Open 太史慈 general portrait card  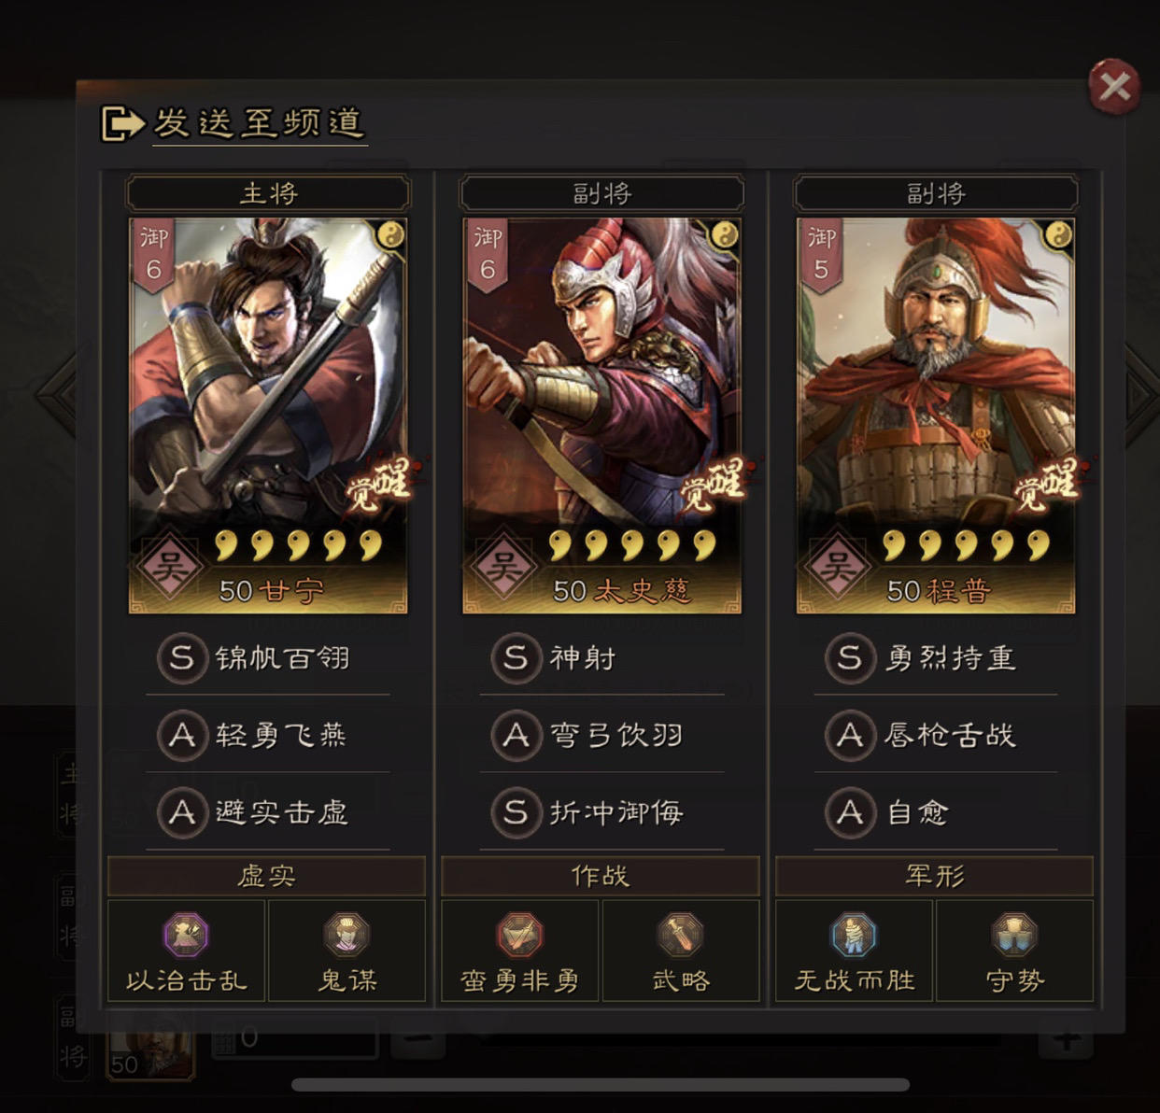[x=601, y=416]
